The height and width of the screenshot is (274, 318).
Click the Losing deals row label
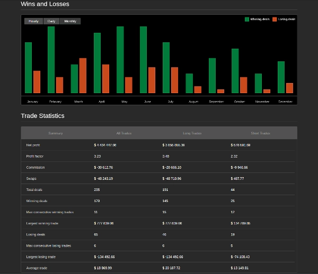pyautogui.click(x=36, y=234)
